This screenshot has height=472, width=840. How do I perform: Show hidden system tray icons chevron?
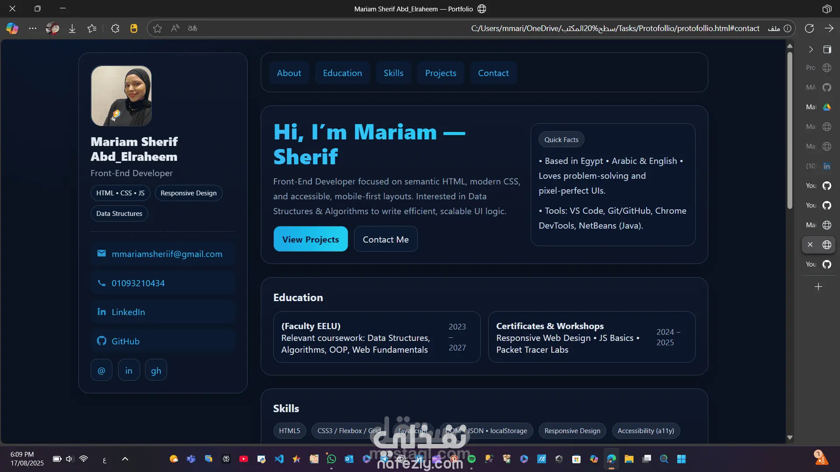coord(125,459)
